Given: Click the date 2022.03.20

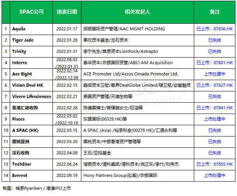Looking at the screenshot, I should (67, 142).
